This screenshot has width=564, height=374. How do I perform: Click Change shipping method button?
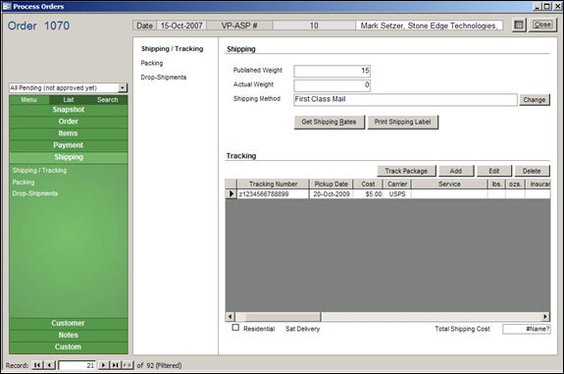coord(535,100)
